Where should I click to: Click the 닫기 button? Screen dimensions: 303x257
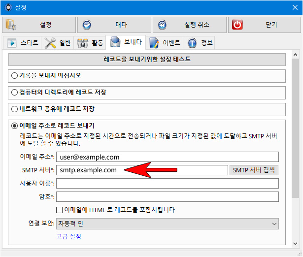click(265, 25)
